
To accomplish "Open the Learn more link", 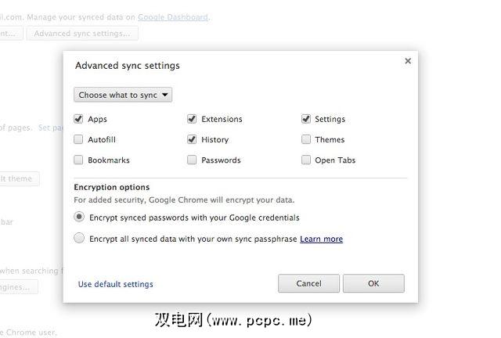I will pos(321,239).
